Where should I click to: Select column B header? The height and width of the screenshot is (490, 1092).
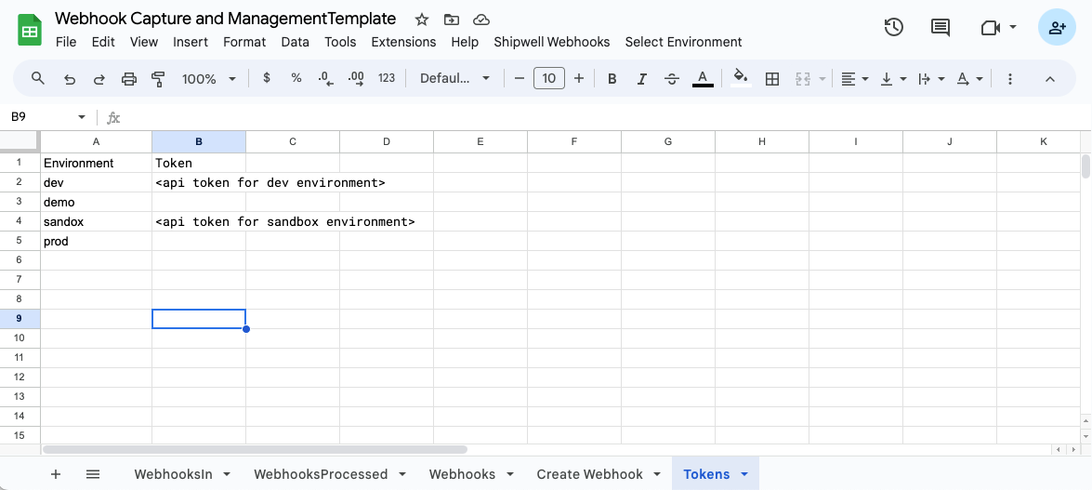tap(199, 141)
